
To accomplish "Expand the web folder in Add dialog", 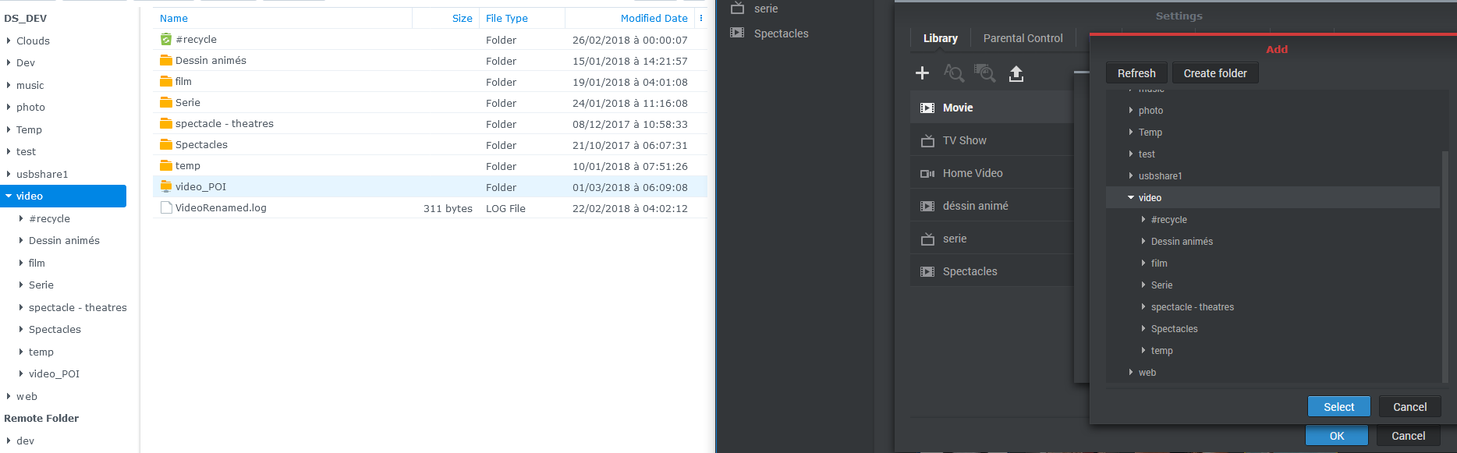I will 1131,373.
